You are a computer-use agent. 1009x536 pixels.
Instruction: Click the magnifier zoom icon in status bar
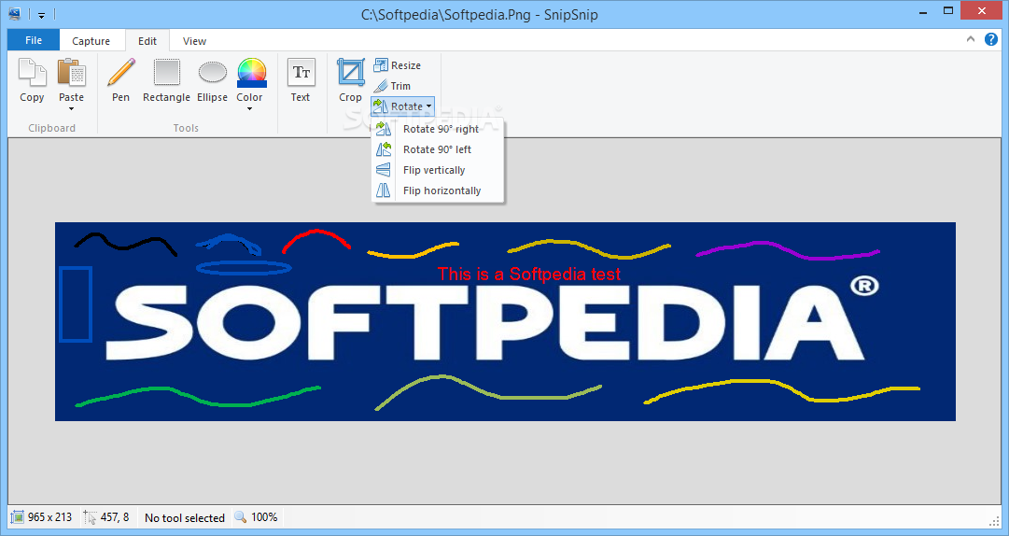(241, 516)
